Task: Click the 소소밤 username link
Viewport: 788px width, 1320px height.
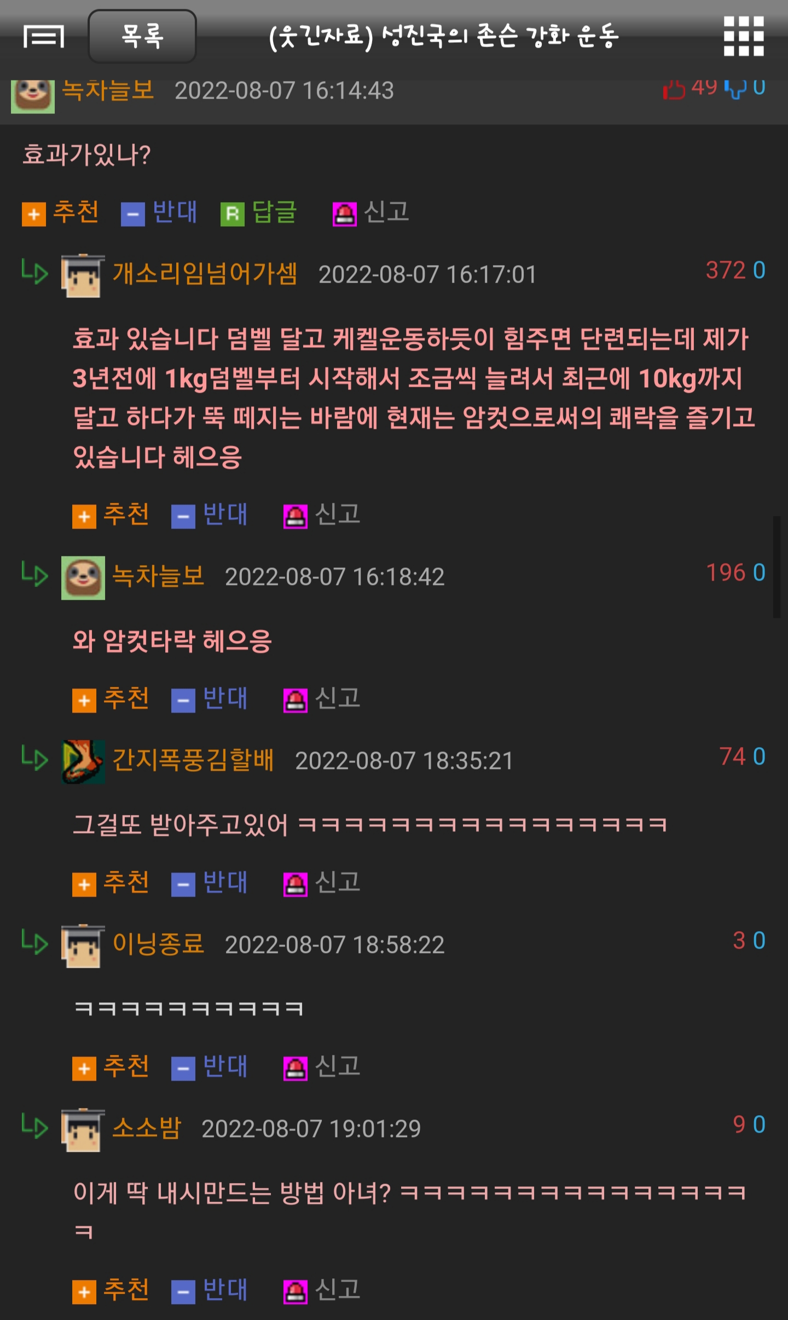Action: (147, 1128)
